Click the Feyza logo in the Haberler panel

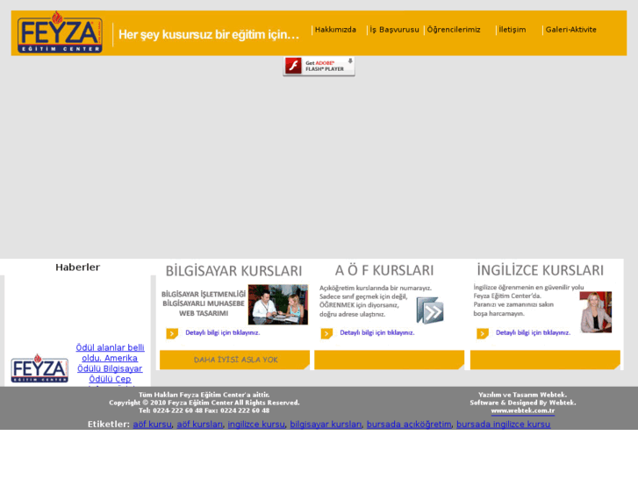tap(39, 368)
